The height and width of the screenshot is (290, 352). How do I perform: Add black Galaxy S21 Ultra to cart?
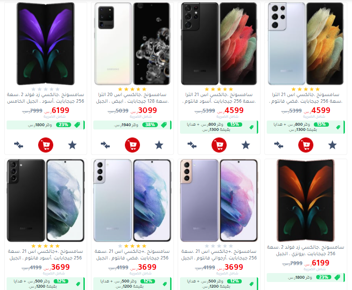pos(219,145)
